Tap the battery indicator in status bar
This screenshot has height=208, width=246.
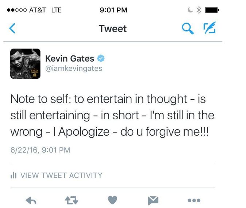click(212, 10)
